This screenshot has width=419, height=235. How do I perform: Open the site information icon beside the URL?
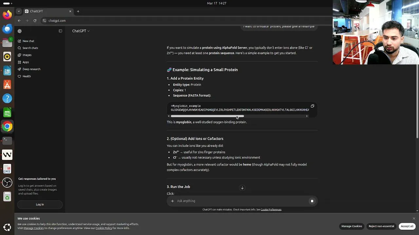coord(44,21)
